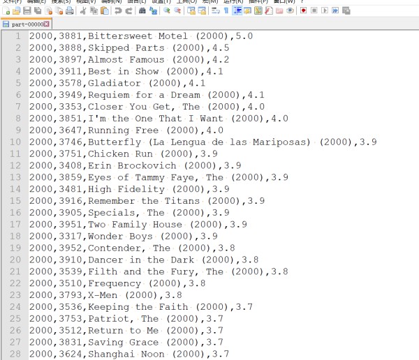This screenshot has width=419, height=360.
Task: Click the Close All documents toolbar icon
Action: pyautogui.click(x=59, y=10)
